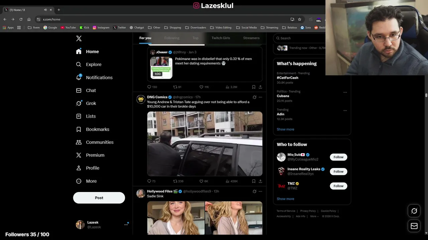Viewport: 428px width, 240px height.
Task: Click Grok icon on DNG Comics post
Action: [254, 97]
